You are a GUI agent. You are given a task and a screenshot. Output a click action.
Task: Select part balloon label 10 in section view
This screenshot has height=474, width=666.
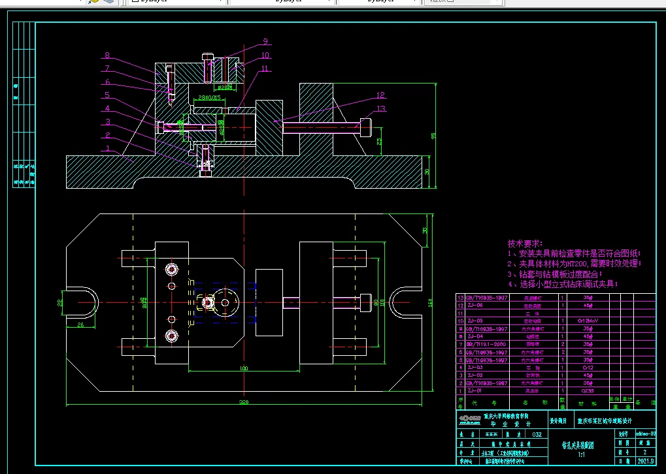265,55
